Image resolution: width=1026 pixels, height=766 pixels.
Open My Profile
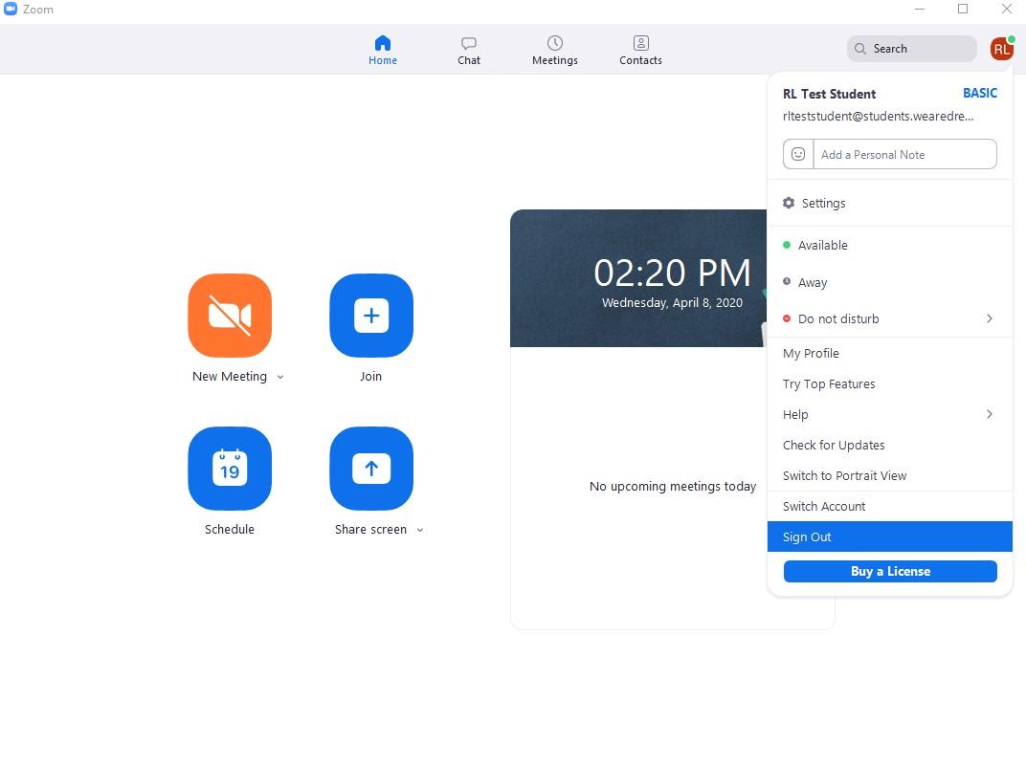click(x=889, y=354)
